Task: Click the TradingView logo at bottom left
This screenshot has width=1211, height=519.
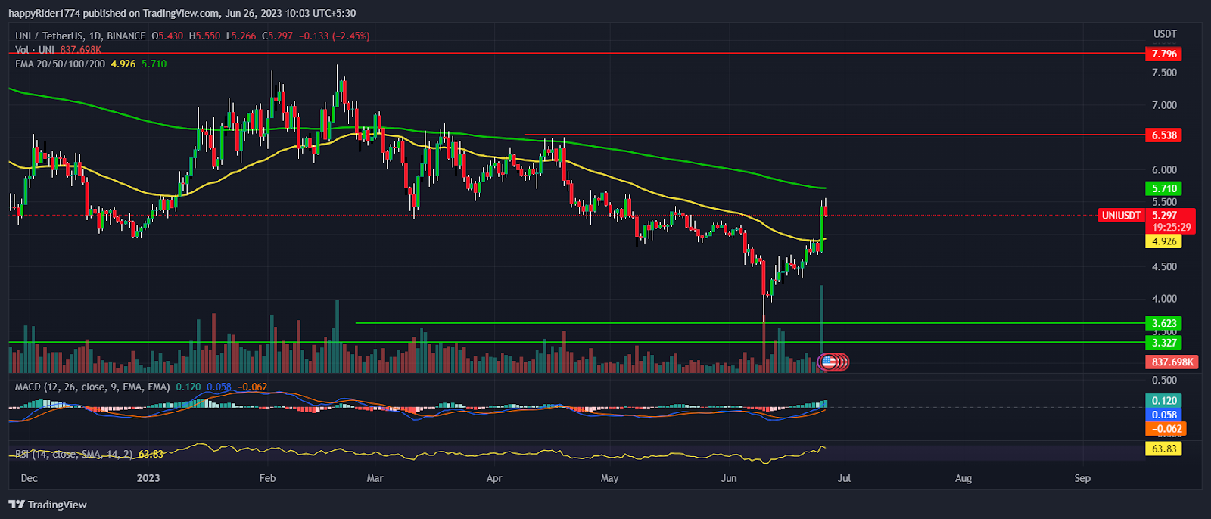Action: (48, 505)
